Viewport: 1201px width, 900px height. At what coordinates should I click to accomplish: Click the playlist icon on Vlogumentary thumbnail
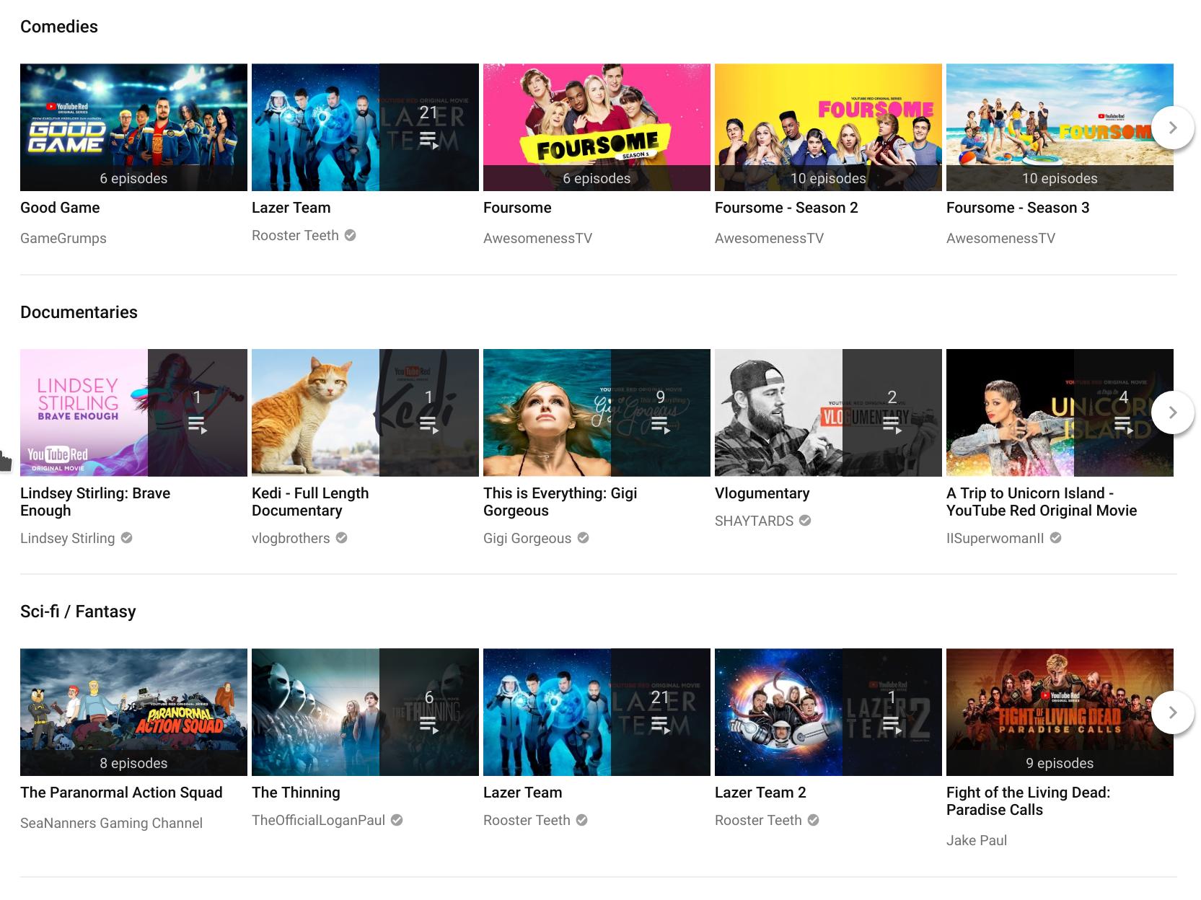pyautogui.click(x=892, y=425)
